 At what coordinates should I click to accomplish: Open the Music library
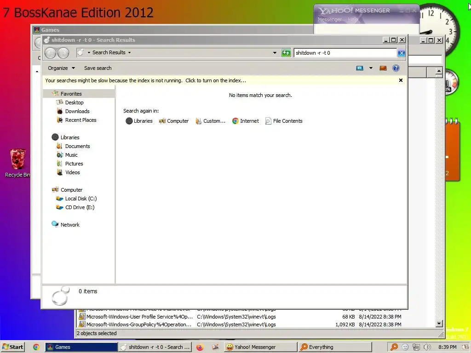click(71, 154)
